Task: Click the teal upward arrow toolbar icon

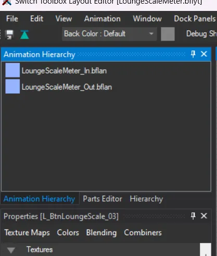Action: 24,34
